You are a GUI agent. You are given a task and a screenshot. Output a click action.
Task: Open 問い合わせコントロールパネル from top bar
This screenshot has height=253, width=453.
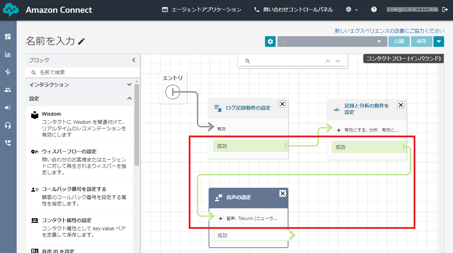pyautogui.click(x=294, y=10)
